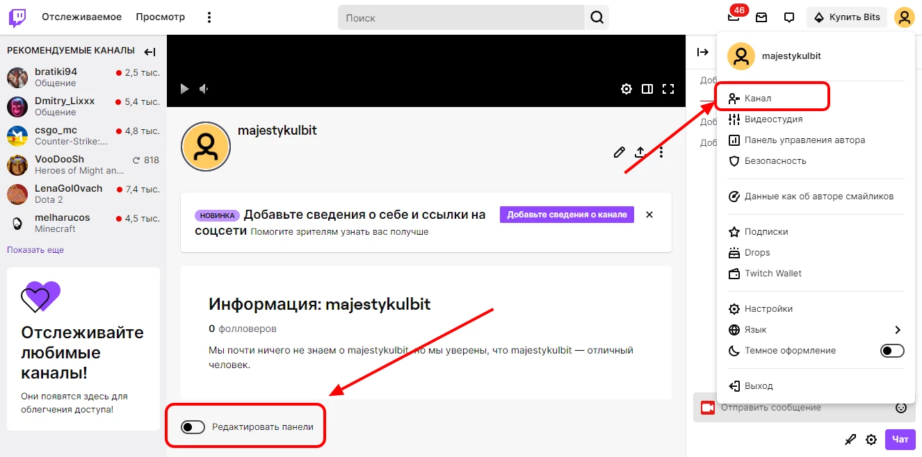Go to the Просмотр tab
The image size is (922, 457).
pyautogui.click(x=161, y=17)
